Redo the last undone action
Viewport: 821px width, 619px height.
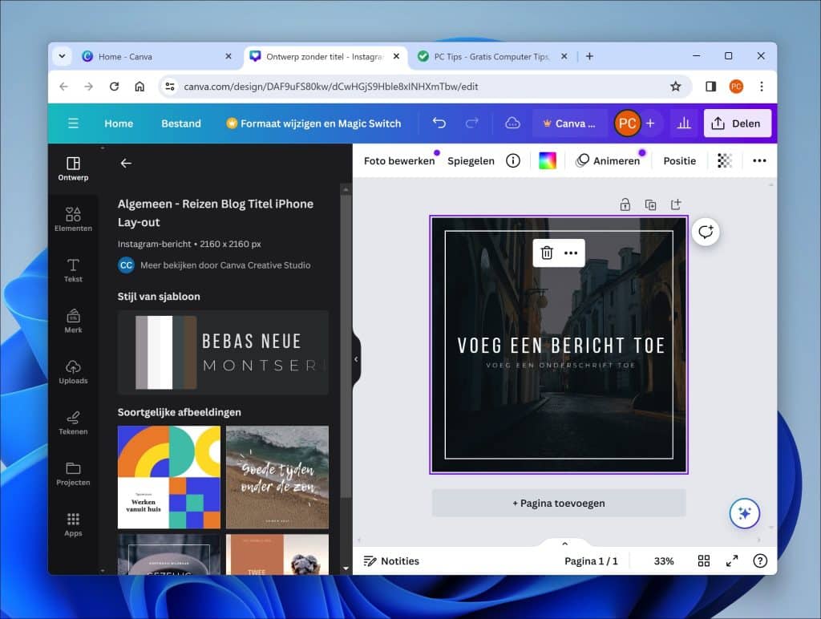click(471, 123)
